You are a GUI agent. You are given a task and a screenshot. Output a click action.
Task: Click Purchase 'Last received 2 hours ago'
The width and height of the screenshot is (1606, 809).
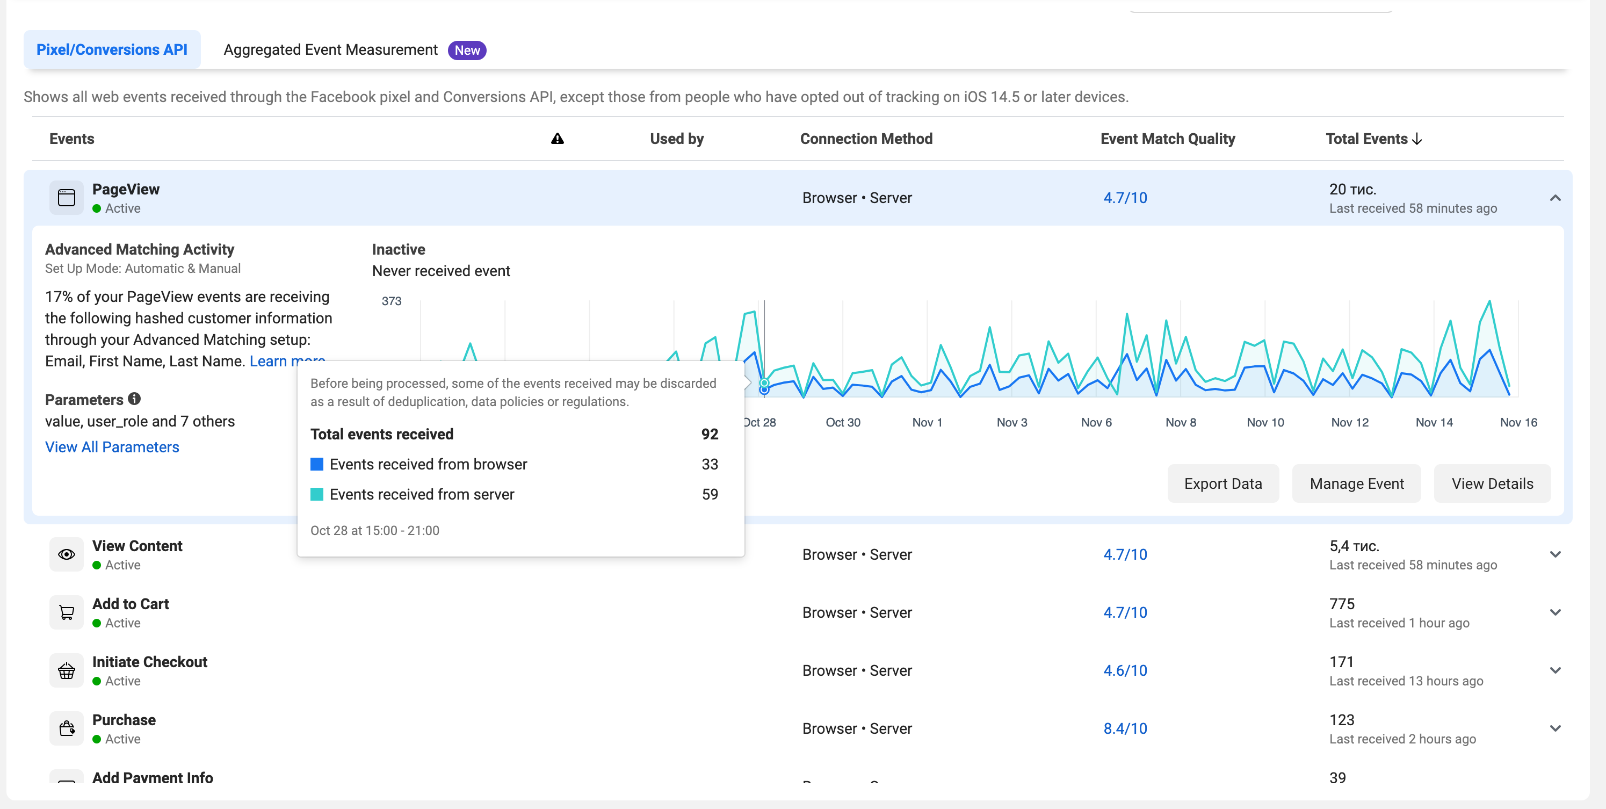click(x=1403, y=739)
